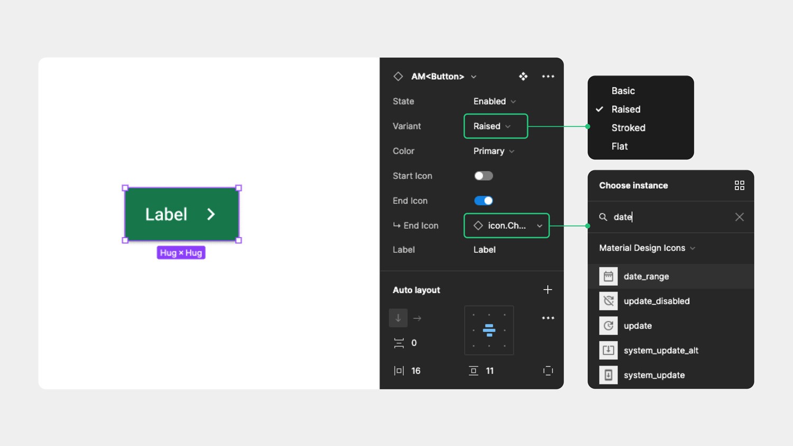Viewport: 793px width, 446px height.
Task: Select the date_range calendar icon
Action: [646, 276]
